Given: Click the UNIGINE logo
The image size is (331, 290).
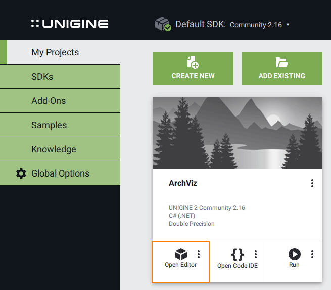Looking at the screenshot, I should click(x=70, y=24).
